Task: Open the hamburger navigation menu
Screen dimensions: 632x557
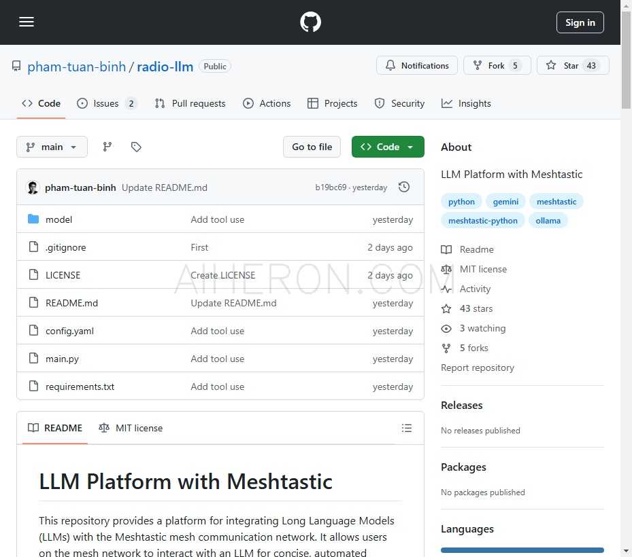Action: (27, 22)
